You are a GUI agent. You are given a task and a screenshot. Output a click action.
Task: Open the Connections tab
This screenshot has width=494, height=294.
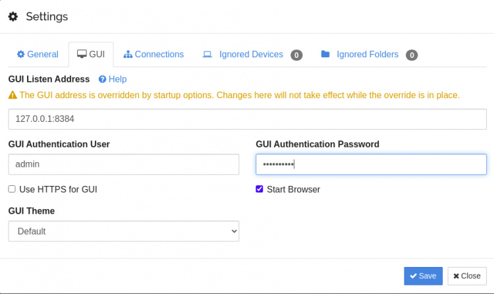(153, 54)
